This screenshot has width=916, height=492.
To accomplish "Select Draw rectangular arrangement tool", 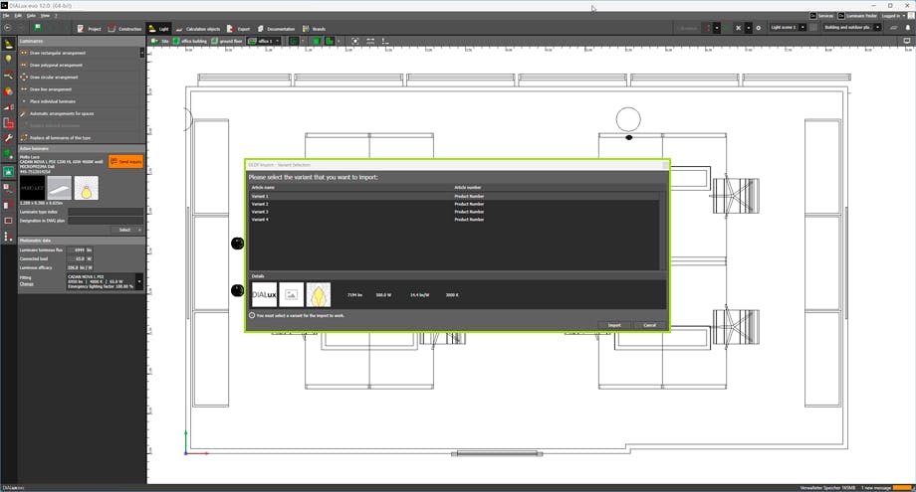I will (80, 53).
